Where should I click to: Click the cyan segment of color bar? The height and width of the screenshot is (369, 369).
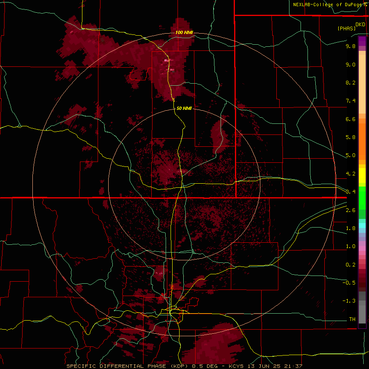click(x=362, y=225)
